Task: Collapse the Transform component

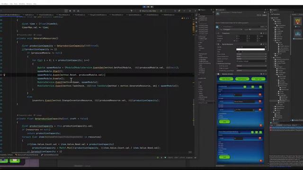Action: coord(216,34)
